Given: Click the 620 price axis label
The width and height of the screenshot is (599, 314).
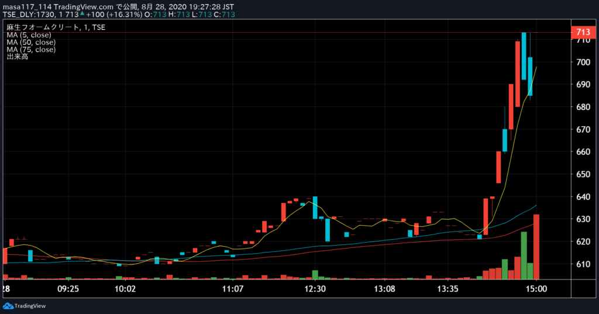Looking at the screenshot, I should click(x=583, y=241).
